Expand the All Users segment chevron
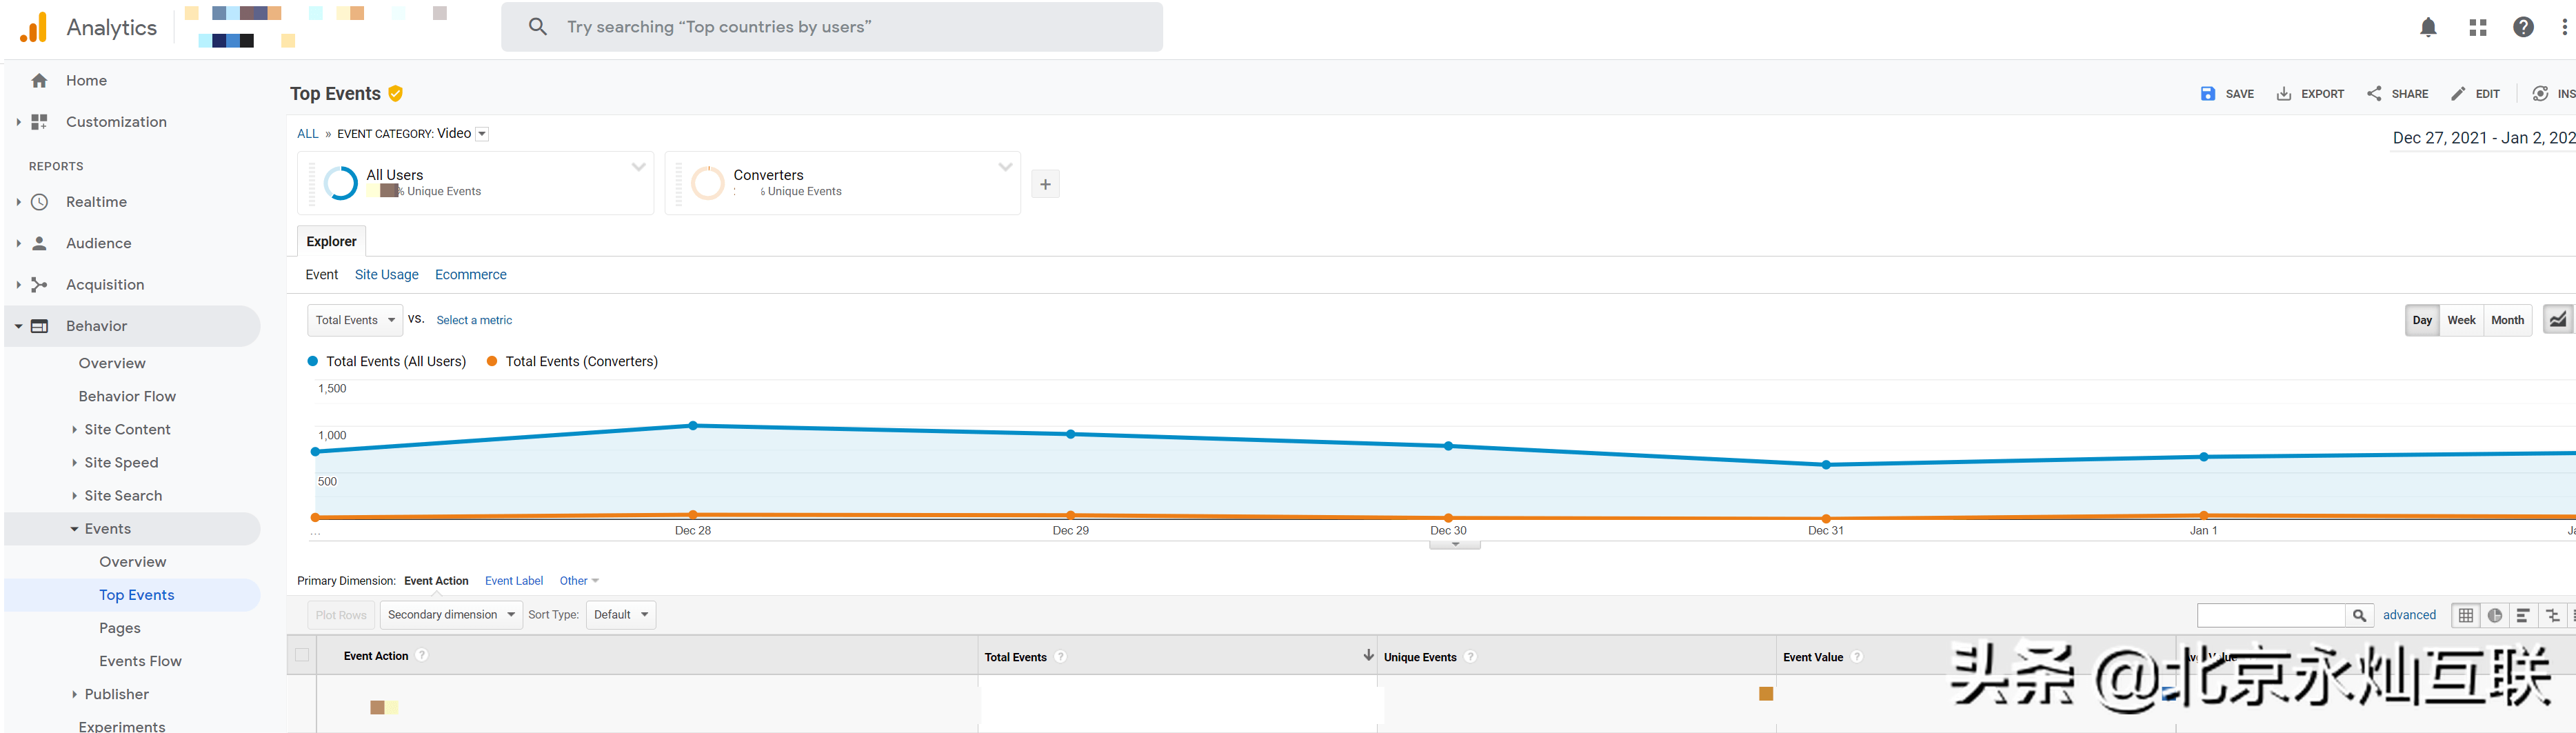Screen dimensions: 2576x733 click(x=638, y=168)
